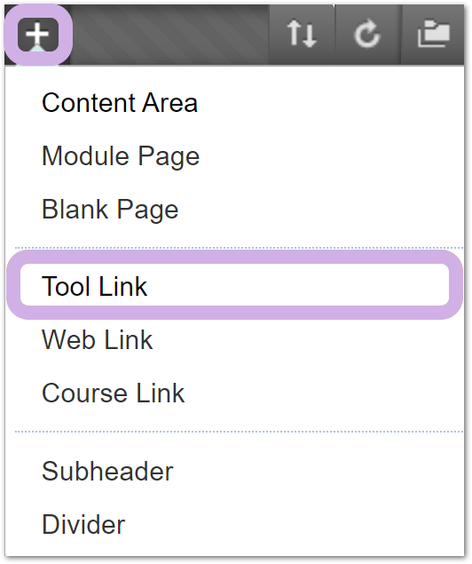
Task: Insert a Divider from the menu
Action: point(83,525)
